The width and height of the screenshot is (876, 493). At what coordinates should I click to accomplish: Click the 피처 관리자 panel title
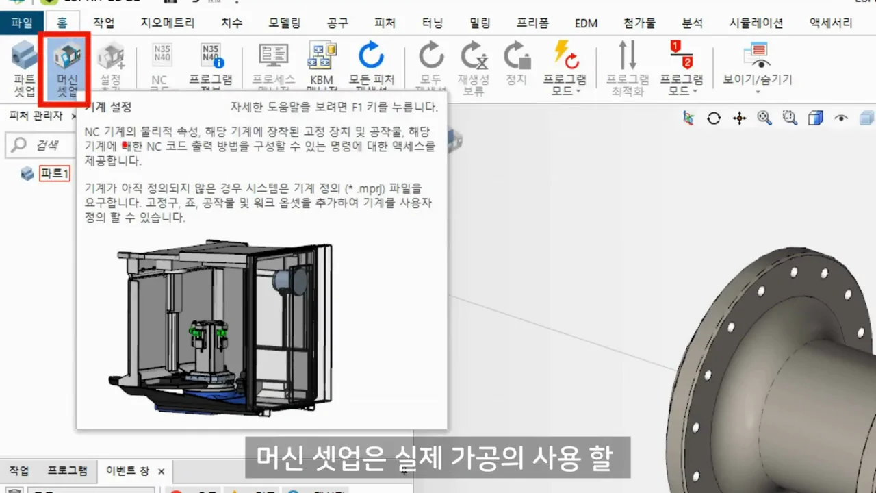36,116
